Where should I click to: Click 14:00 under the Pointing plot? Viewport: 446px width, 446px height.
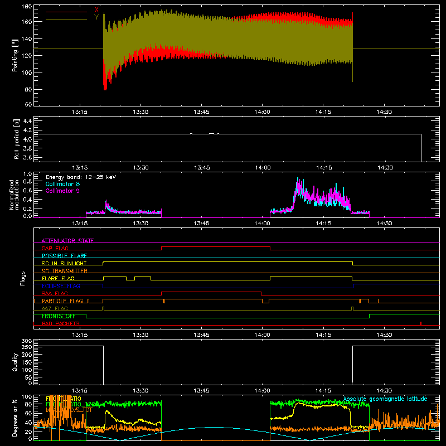click(262, 112)
